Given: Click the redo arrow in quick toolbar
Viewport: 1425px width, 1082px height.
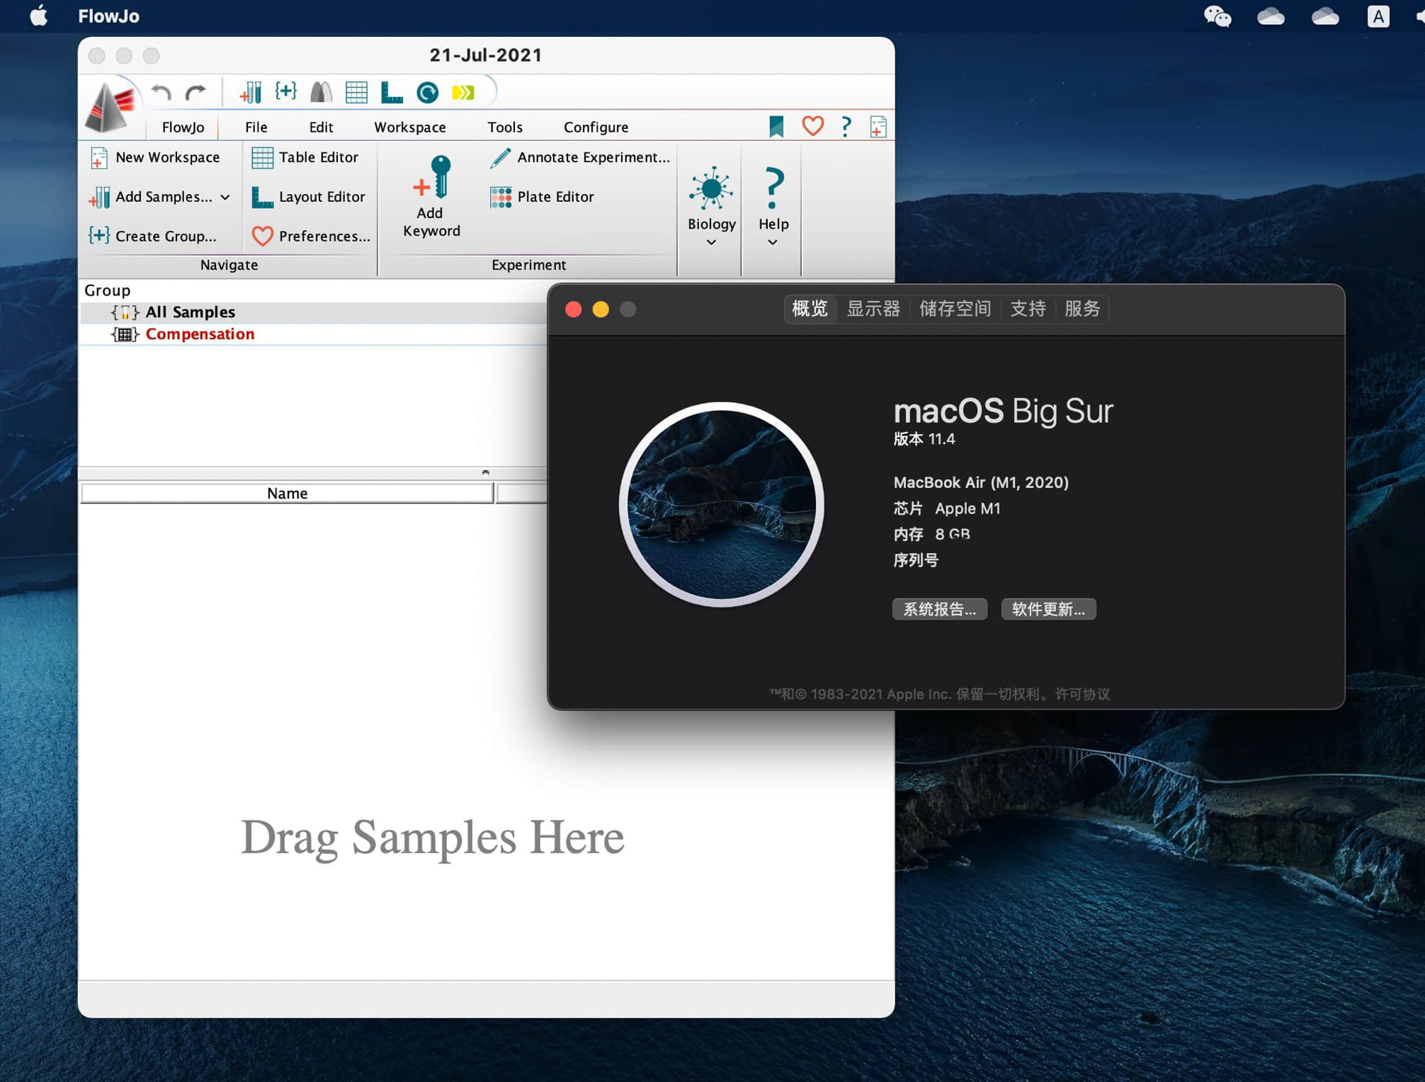Looking at the screenshot, I should tap(195, 93).
